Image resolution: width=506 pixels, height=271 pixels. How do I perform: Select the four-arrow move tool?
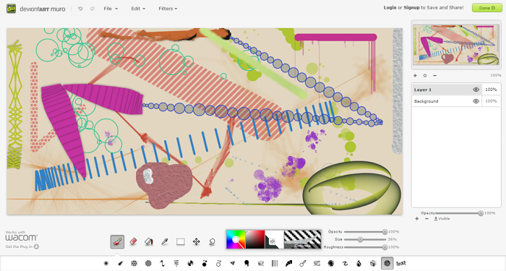[x=196, y=241]
